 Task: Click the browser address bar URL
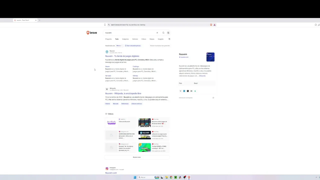128,25
